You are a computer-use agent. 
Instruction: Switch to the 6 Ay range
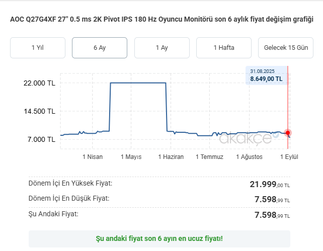pos(100,48)
